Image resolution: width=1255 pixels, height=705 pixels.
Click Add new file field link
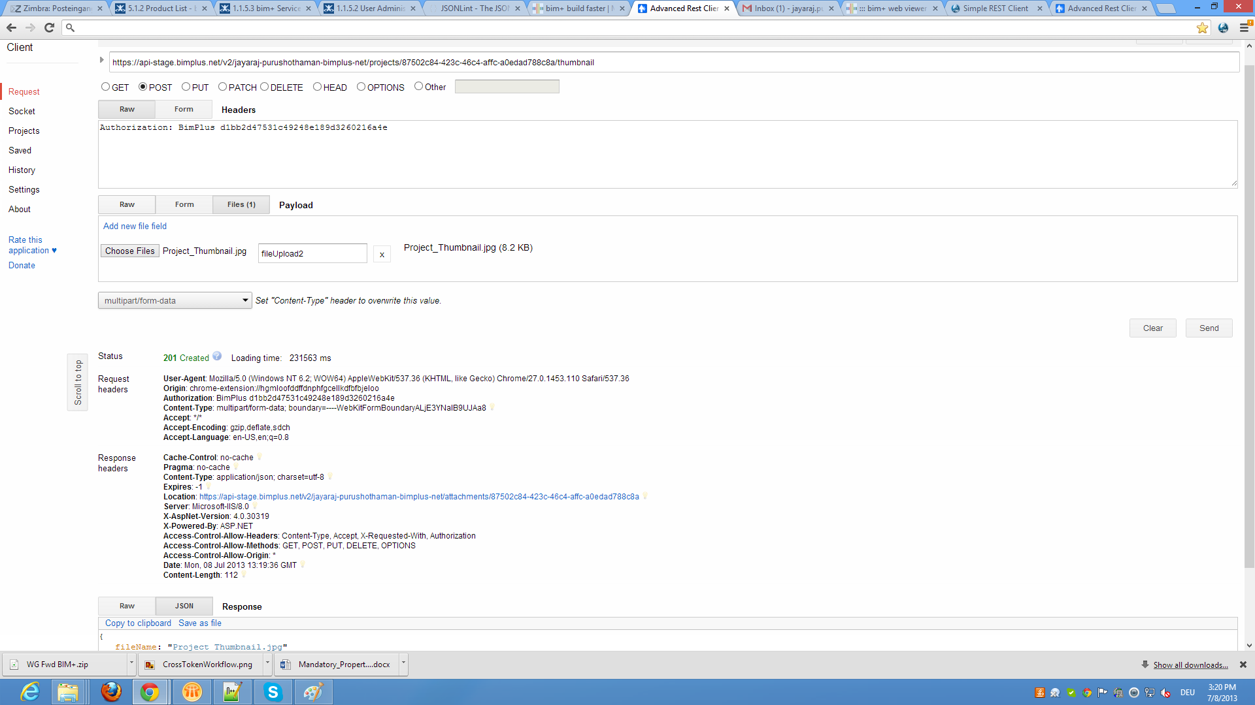(x=135, y=226)
